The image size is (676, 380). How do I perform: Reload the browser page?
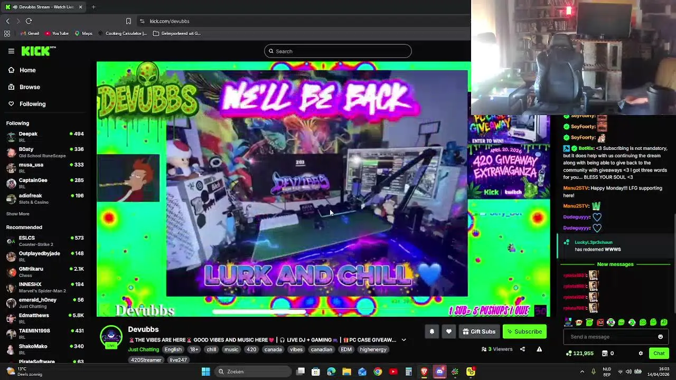tap(29, 21)
